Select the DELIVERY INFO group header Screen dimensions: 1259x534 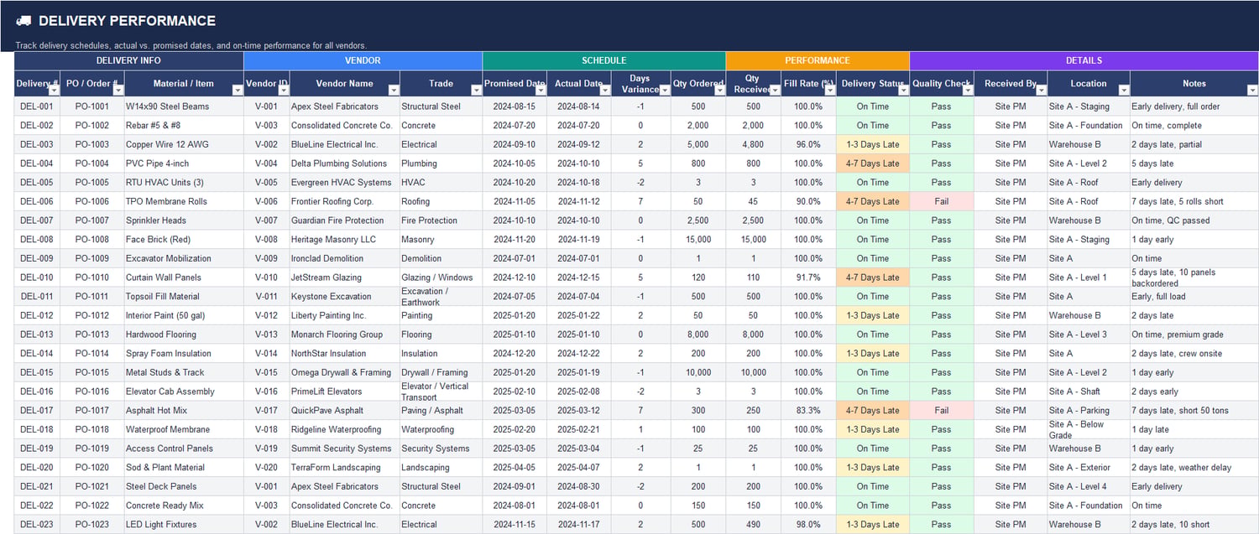[x=128, y=60]
